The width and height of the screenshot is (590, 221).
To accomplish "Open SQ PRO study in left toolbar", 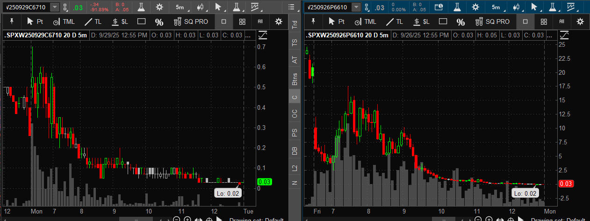I will (x=191, y=21).
